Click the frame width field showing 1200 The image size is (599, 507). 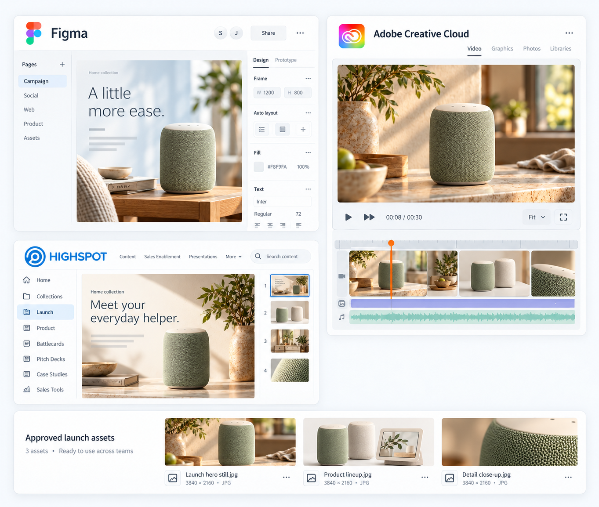coord(267,93)
